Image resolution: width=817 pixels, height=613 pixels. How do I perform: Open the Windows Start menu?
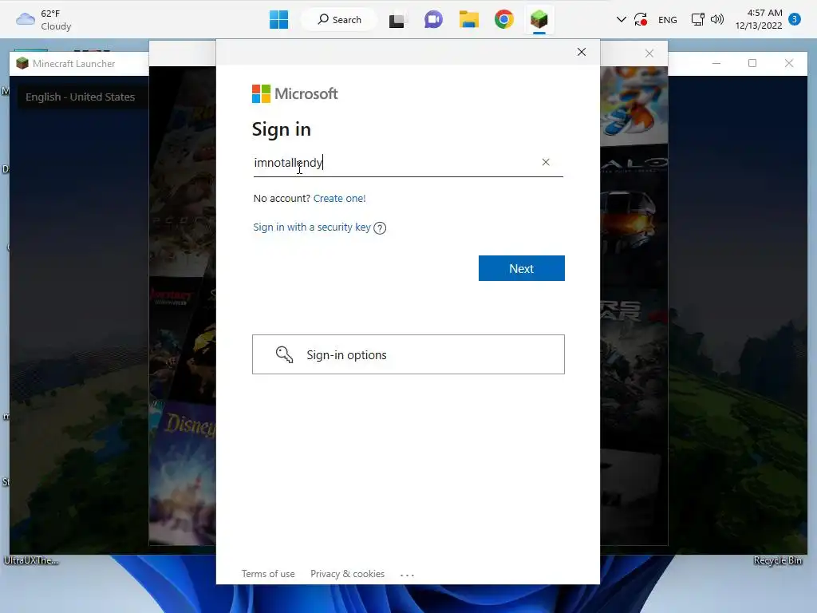pyautogui.click(x=278, y=20)
